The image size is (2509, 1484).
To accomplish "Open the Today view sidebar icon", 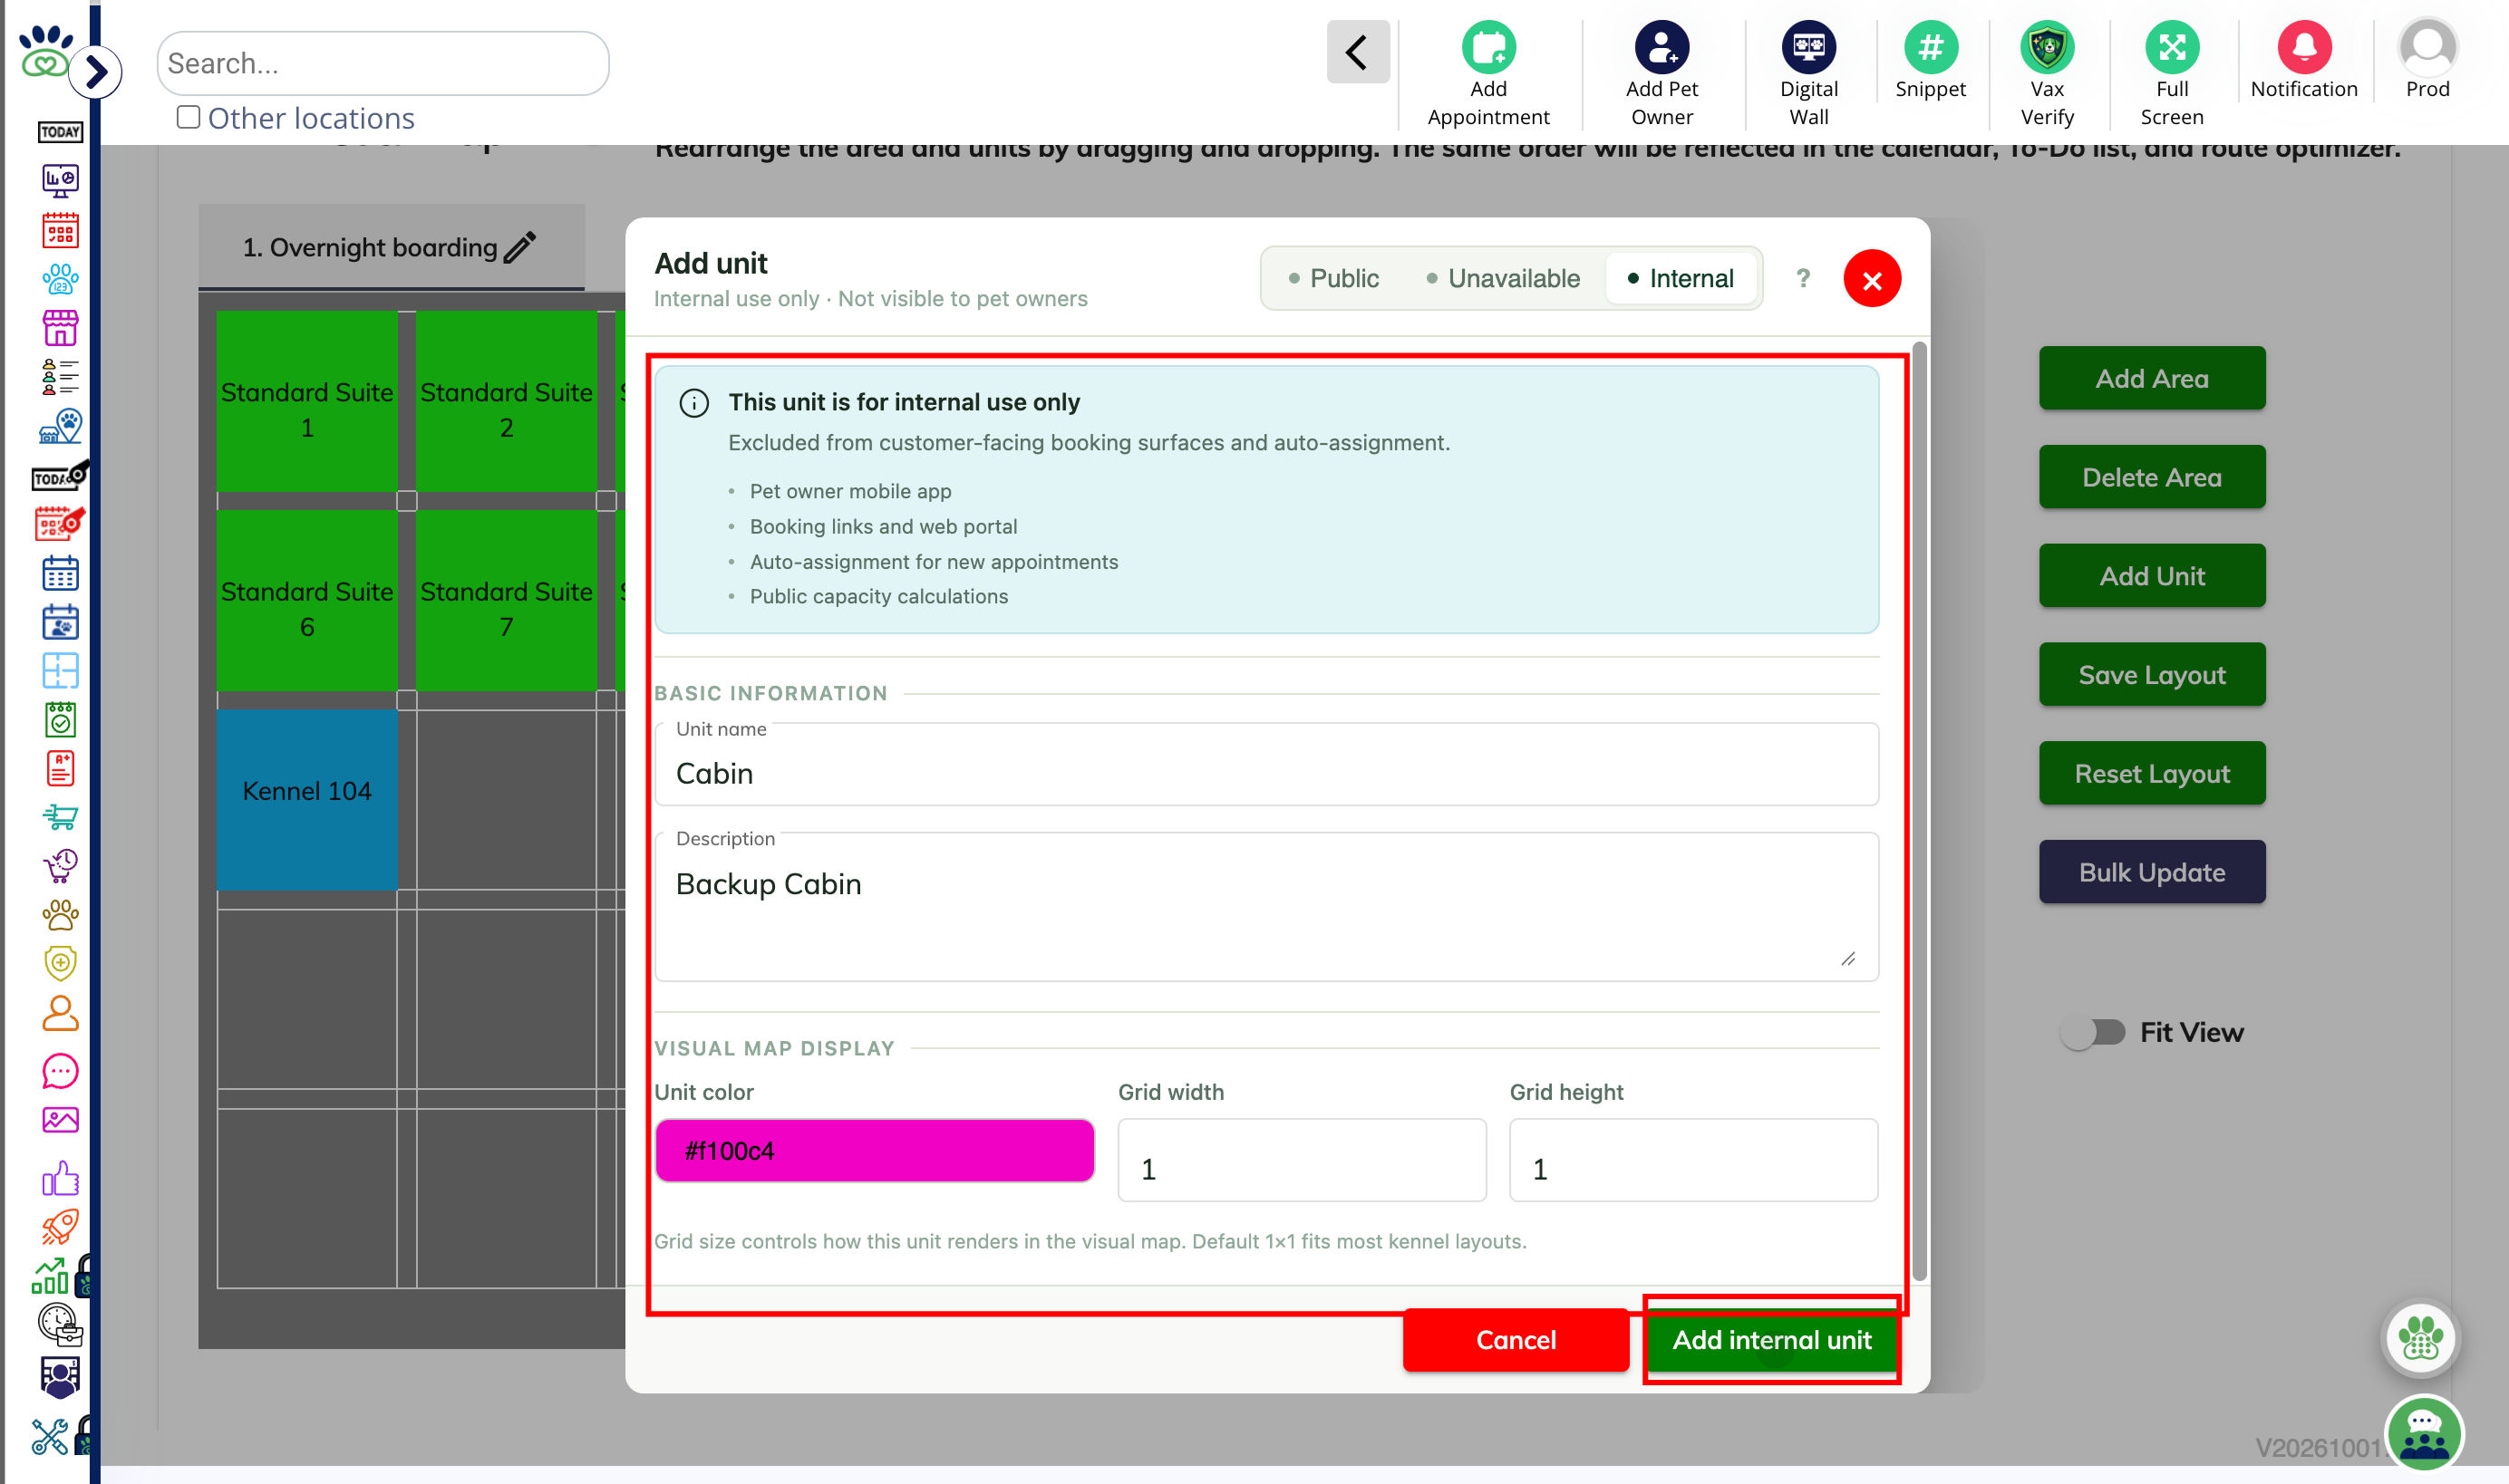I will [x=60, y=132].
